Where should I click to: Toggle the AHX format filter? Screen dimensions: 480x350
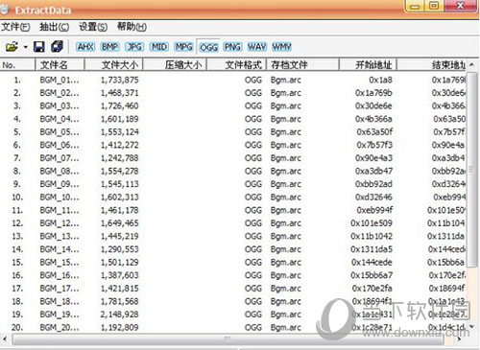(85, 47)
